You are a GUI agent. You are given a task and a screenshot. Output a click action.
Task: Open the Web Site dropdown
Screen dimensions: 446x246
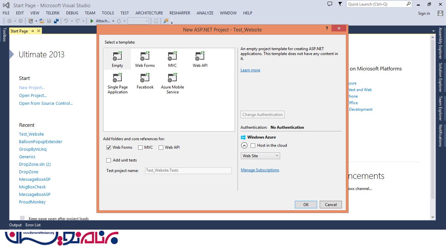(260, 156)
